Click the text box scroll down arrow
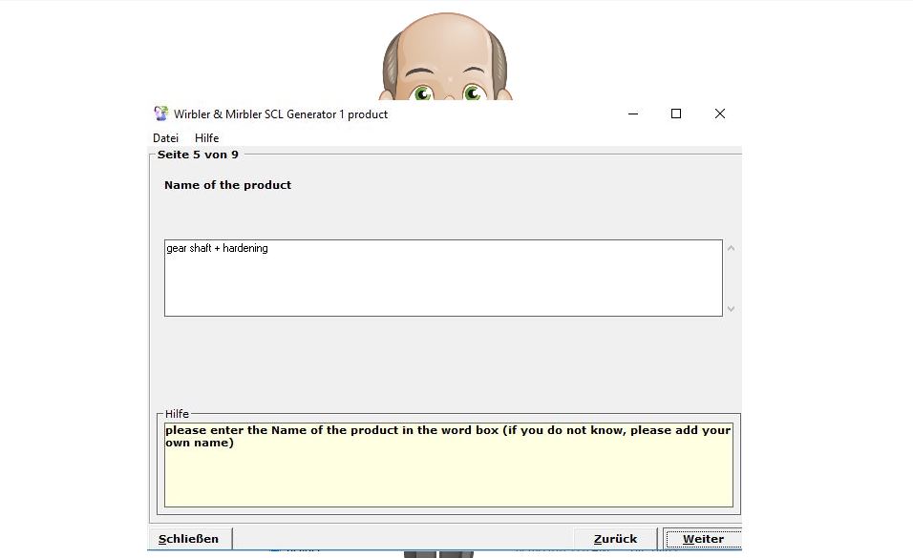 (x=732, y=308)
